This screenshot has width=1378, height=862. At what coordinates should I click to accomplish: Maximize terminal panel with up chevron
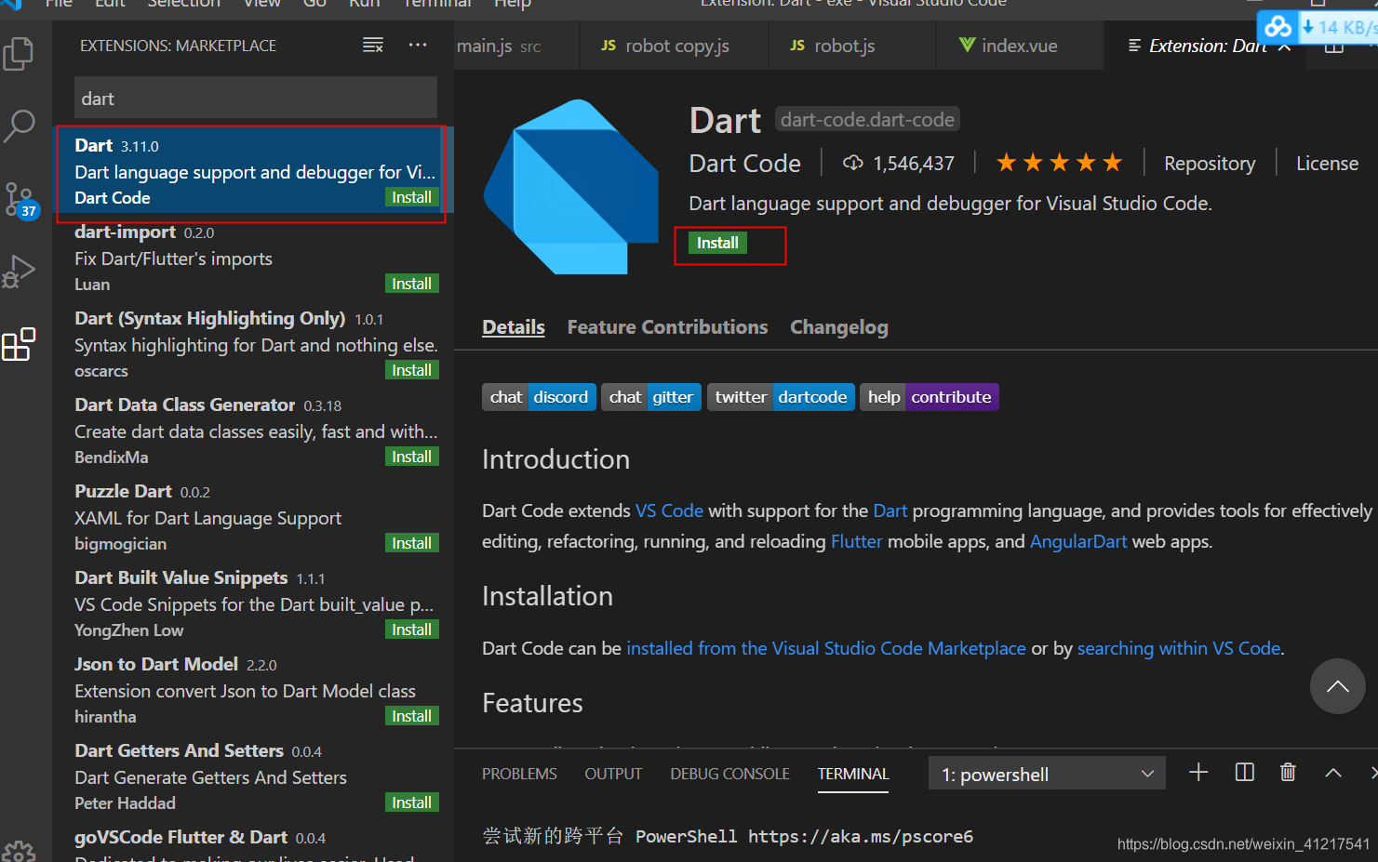click(x=1333, y=773)
